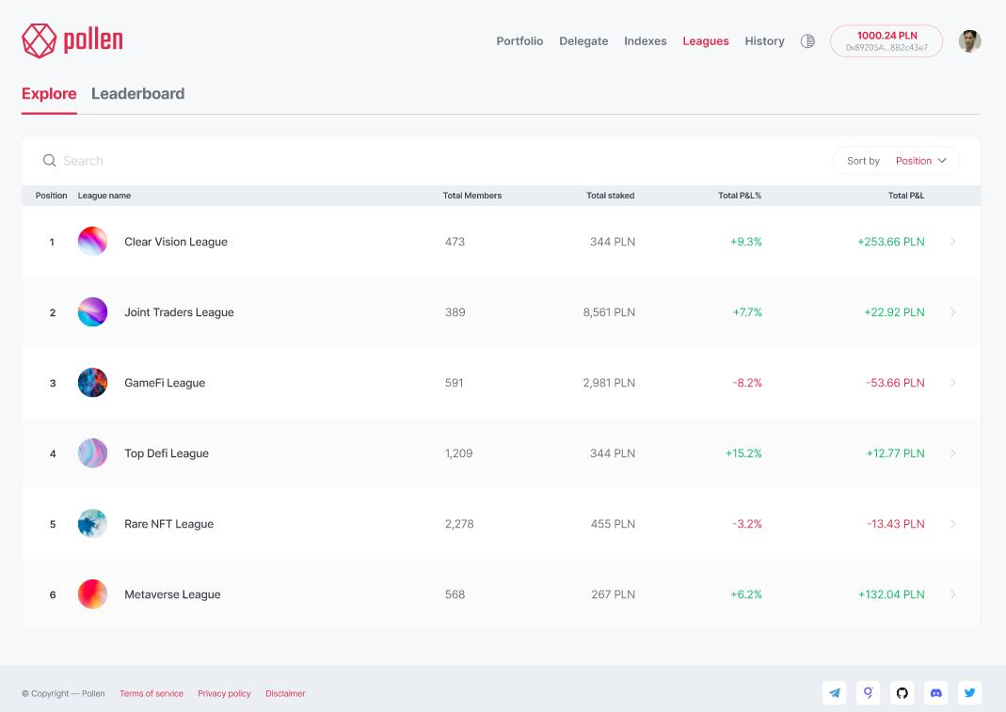Open the Sort by Position dropdown
The width and height of the screenshot is (1006, 712).
(896, 161)
